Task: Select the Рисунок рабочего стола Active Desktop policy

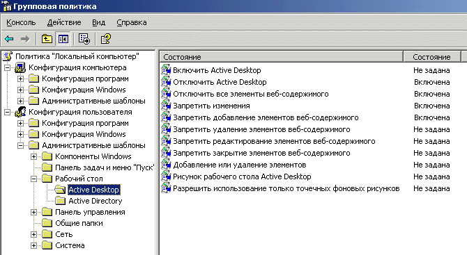Action: 242,176
